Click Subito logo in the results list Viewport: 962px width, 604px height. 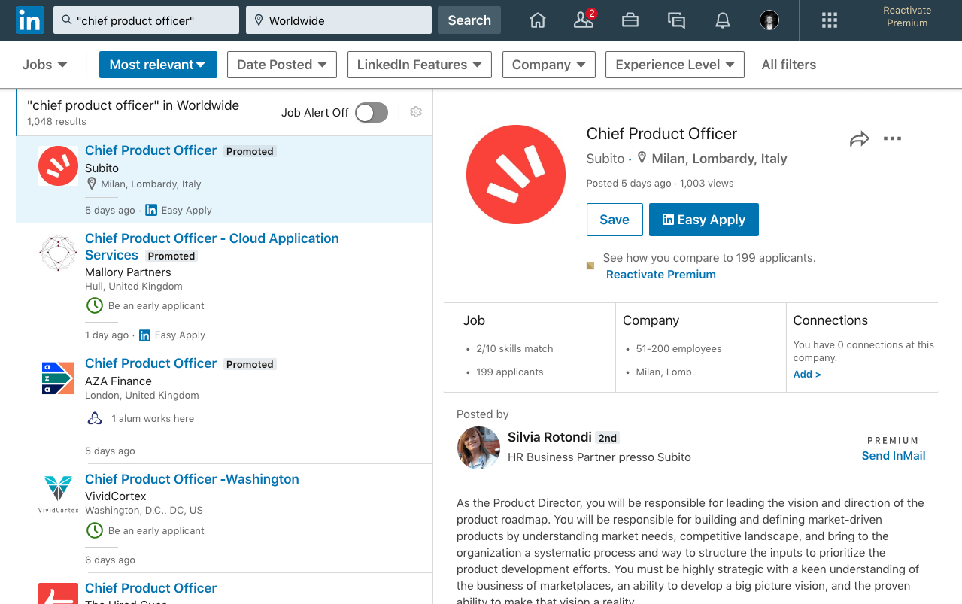click(58, 165)
